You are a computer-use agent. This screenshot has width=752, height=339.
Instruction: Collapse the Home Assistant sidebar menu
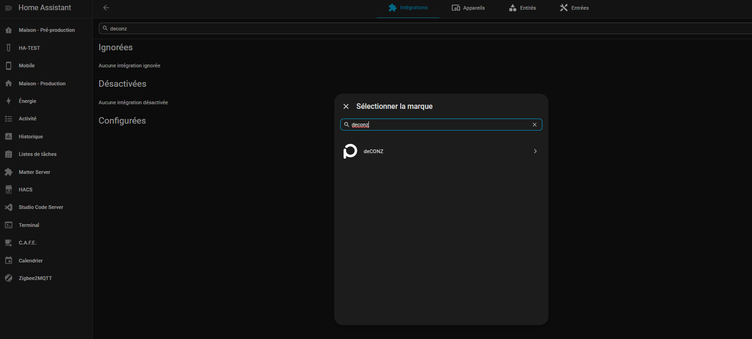coord(8,8)
